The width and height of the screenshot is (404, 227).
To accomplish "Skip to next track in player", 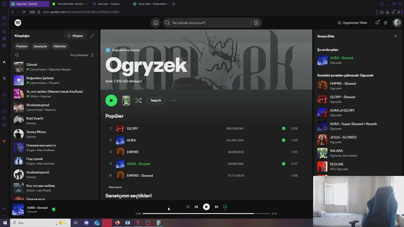I will 216,207.
